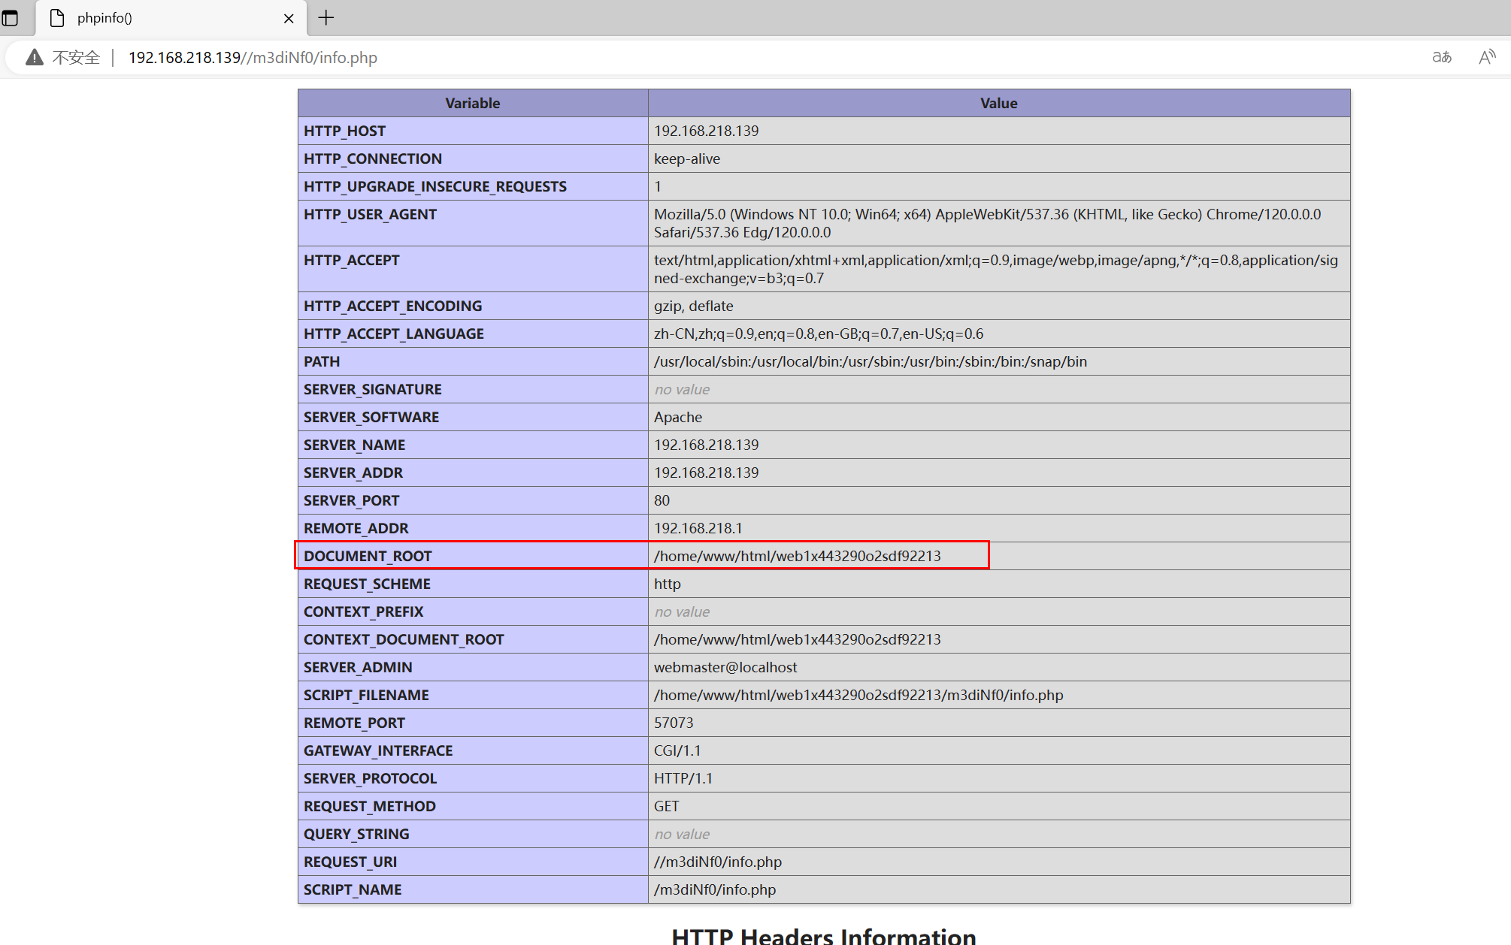Click the page icon in phpinfo() tab
The width and height of the screenshot is (1511, 945).
pyautogui.click(x=57, y=18)
